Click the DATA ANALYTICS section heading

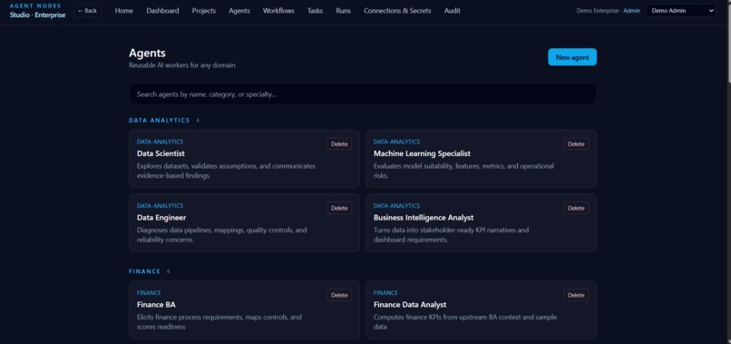(x=160, y=121)
